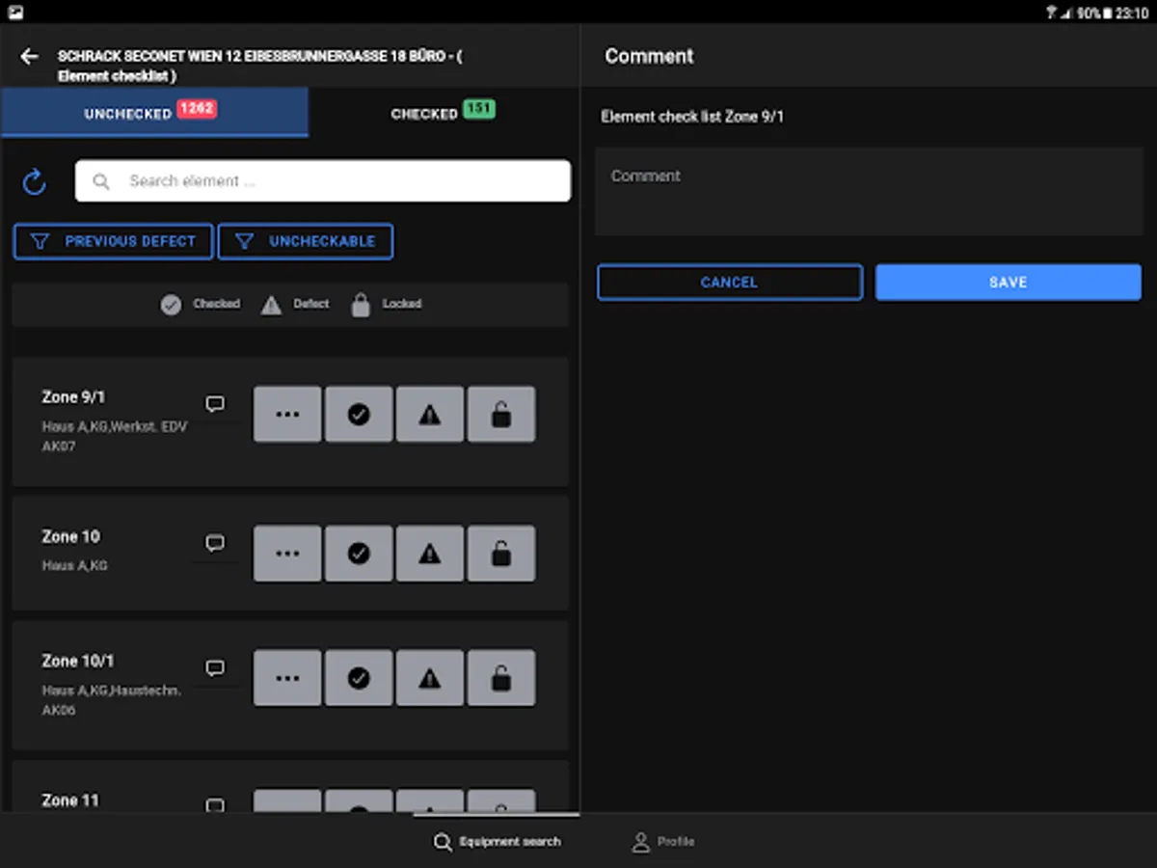Focus the Search element field
The image size is (1157, 868).
[x=323, y=181]
